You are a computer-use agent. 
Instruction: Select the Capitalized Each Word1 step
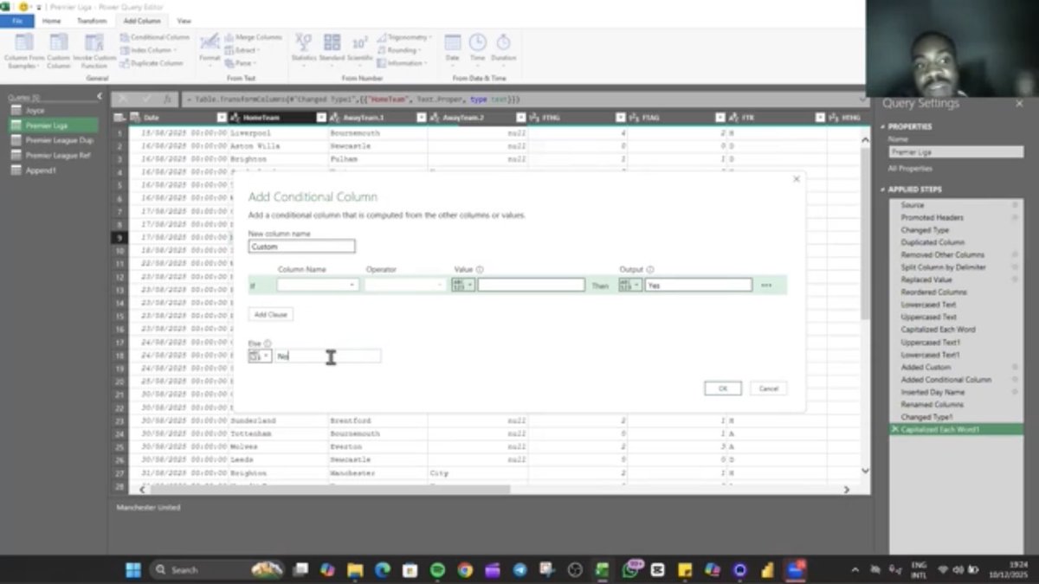pos(955,429)
